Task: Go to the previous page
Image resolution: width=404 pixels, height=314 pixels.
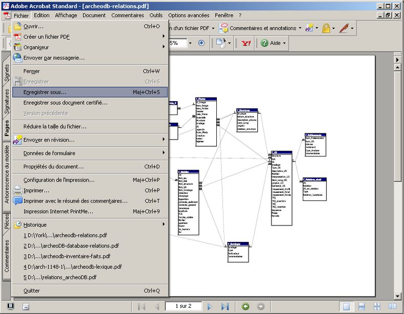Action: point(156,306)
